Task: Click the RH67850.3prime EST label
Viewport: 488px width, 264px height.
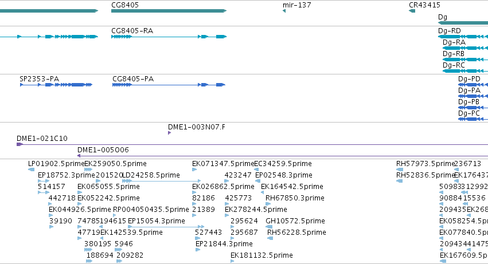Action: coord(295,198)
